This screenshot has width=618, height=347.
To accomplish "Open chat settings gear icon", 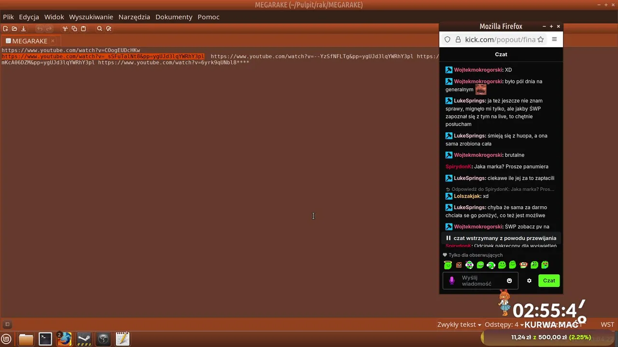I will pyautogui.click(x=529, y=280).
